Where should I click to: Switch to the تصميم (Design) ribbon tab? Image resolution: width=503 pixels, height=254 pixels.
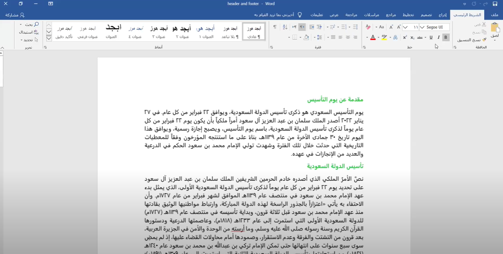tap(426, 15)
